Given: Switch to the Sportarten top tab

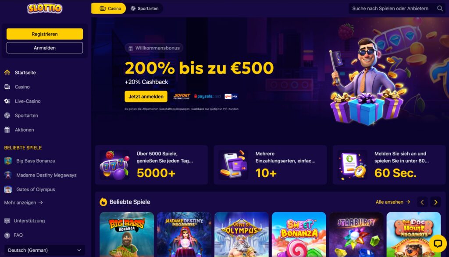Looking at the screenshot, I should pos(145,9).
